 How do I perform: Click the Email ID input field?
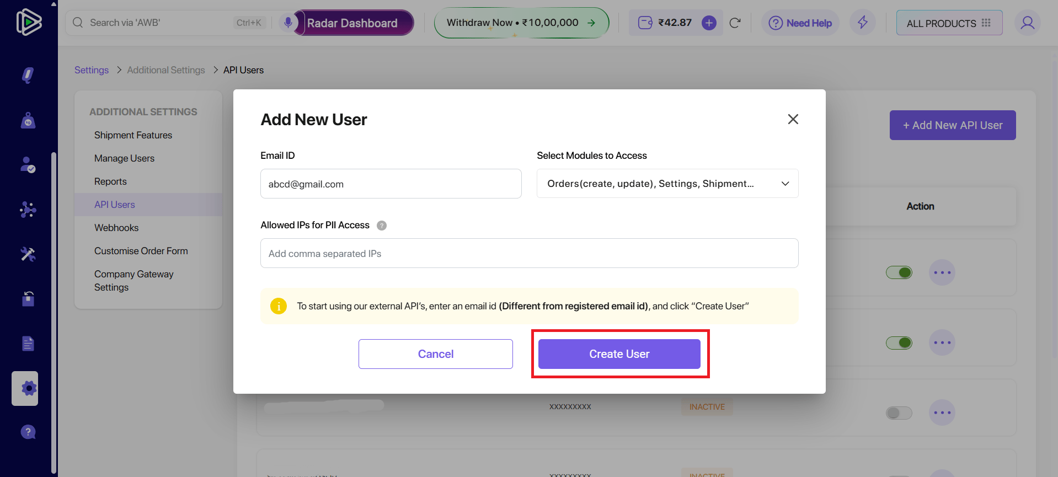coord(391,184)
